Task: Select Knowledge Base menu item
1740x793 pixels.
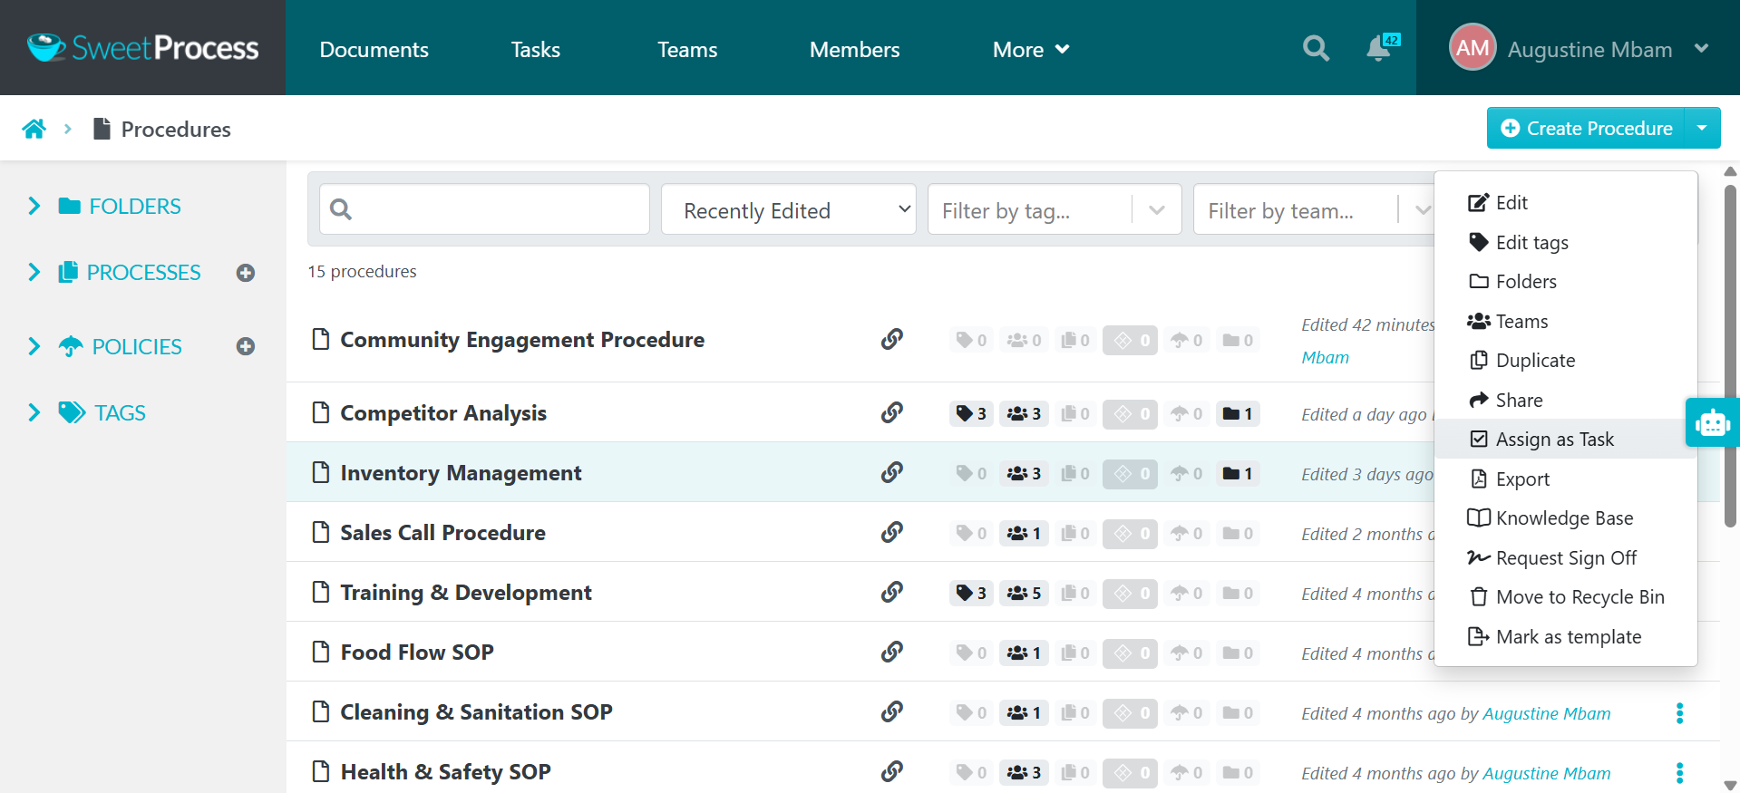Action: [x=1566, y=517]
